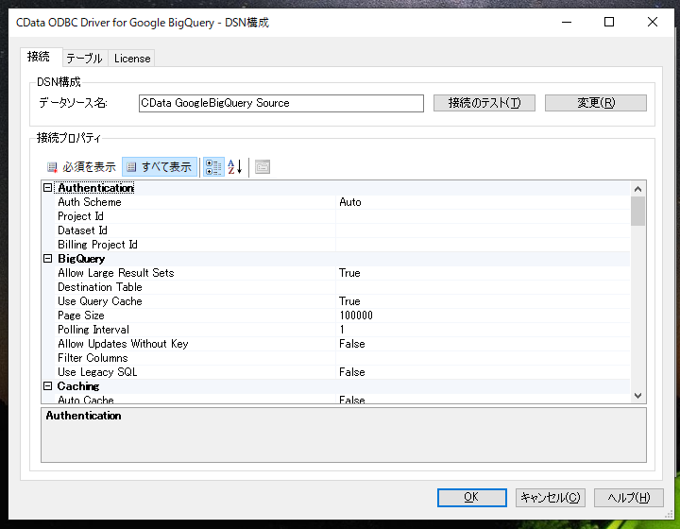This screenshot has height=529, width=680.
Task: Click True value of Use Query Cache
Action: click(349, 301)
